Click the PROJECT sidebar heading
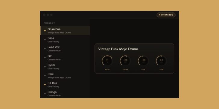Image resolution: width=219 pixels, height=109 pixels. click(x=49, y=23)
